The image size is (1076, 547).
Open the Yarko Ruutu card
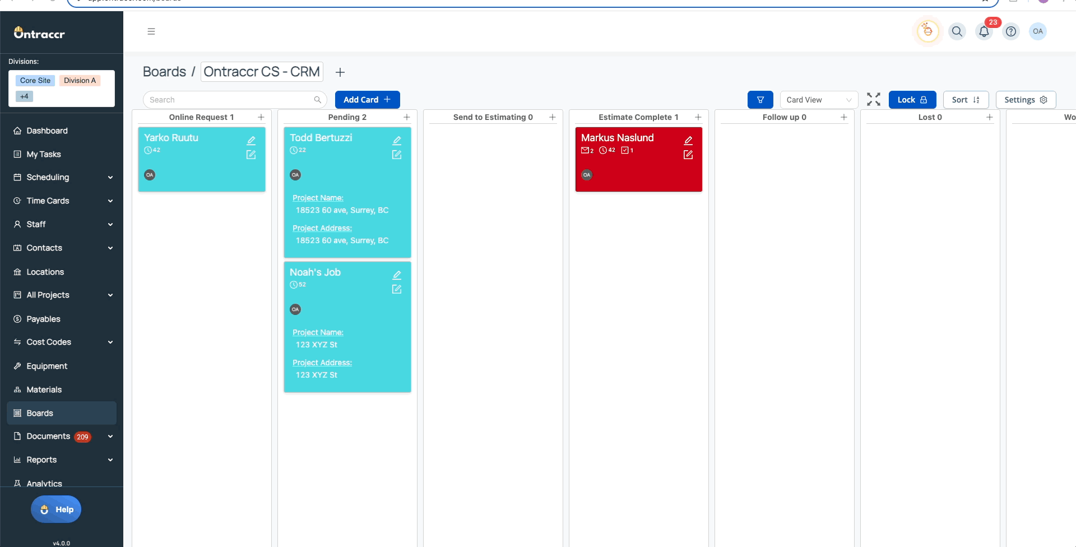click(x=202, y=159)
